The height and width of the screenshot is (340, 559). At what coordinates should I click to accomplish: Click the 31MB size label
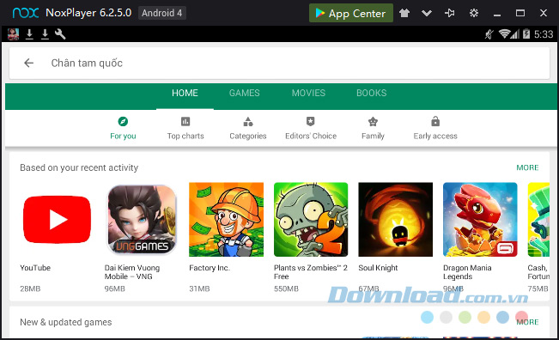199,288
